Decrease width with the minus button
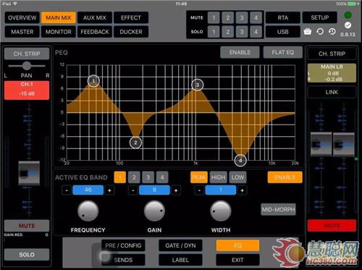362x270 pixels. pos(199,190)
